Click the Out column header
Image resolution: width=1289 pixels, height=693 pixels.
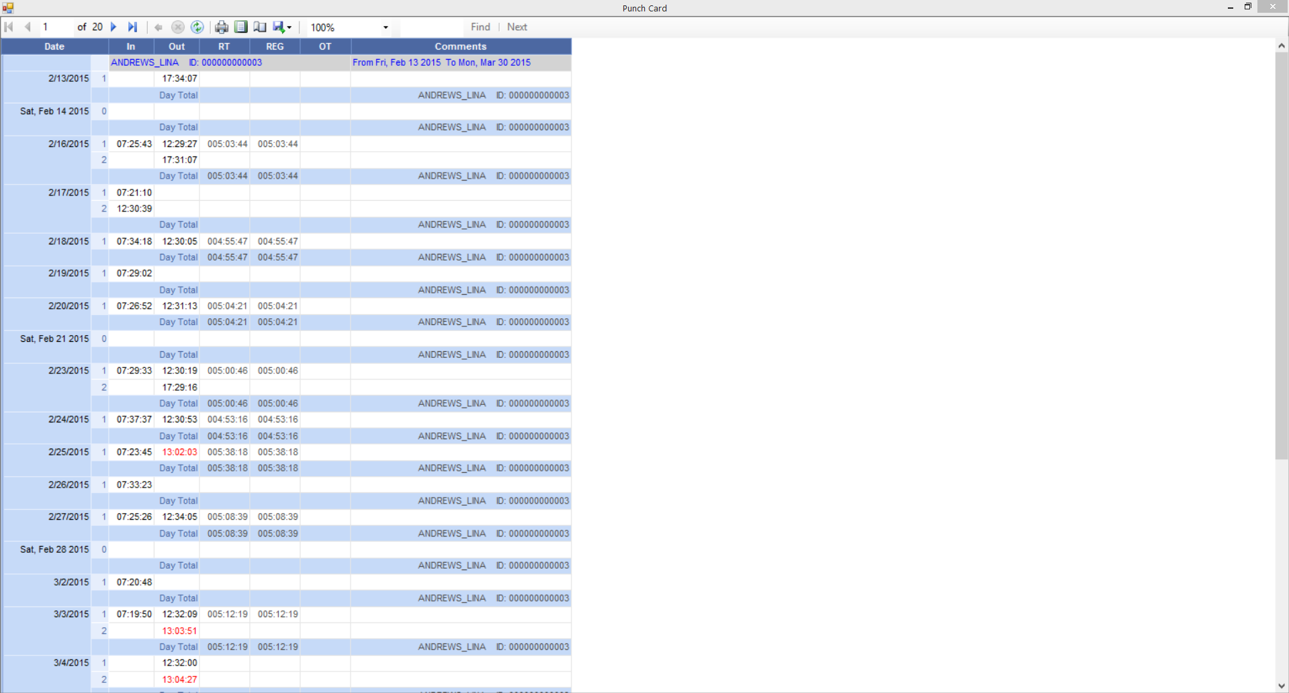(x=177, y=46)
